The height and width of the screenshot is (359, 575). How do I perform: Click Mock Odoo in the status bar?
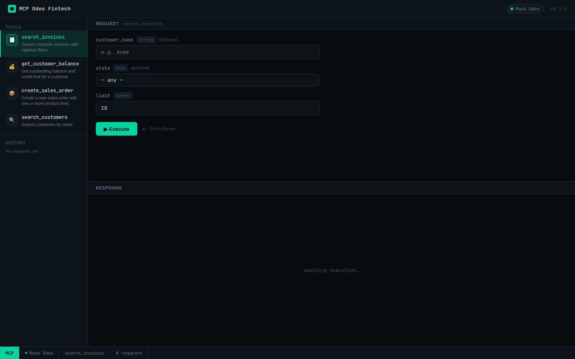click(39, 353)
